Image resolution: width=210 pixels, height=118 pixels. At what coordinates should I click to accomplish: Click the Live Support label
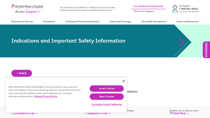pos(185,6)
